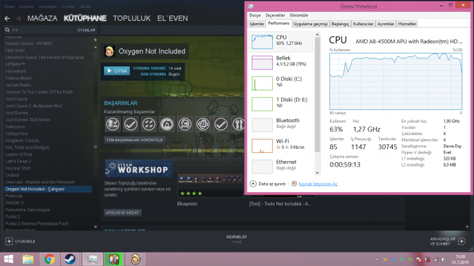Image resolution: width=474 pixels, height=266 pixels.
Task: Select the second achievement checkmark icon
Action: (x=131, y=124)
